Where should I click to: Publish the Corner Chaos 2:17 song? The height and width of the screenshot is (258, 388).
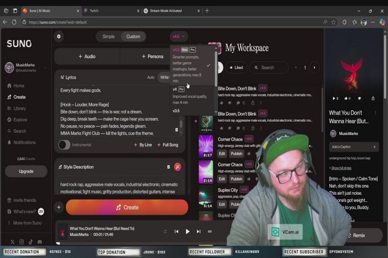(237, 154)
